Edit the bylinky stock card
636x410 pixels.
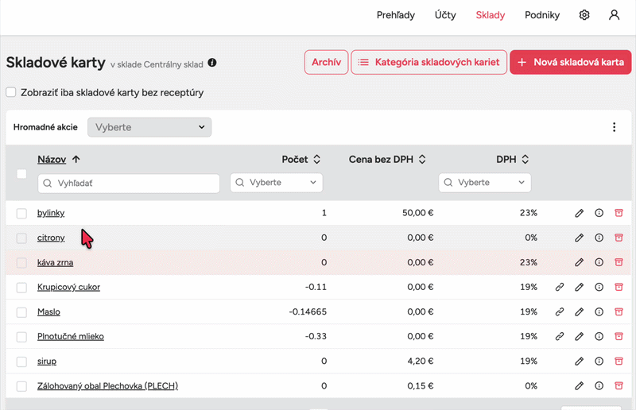pos(580,213)
